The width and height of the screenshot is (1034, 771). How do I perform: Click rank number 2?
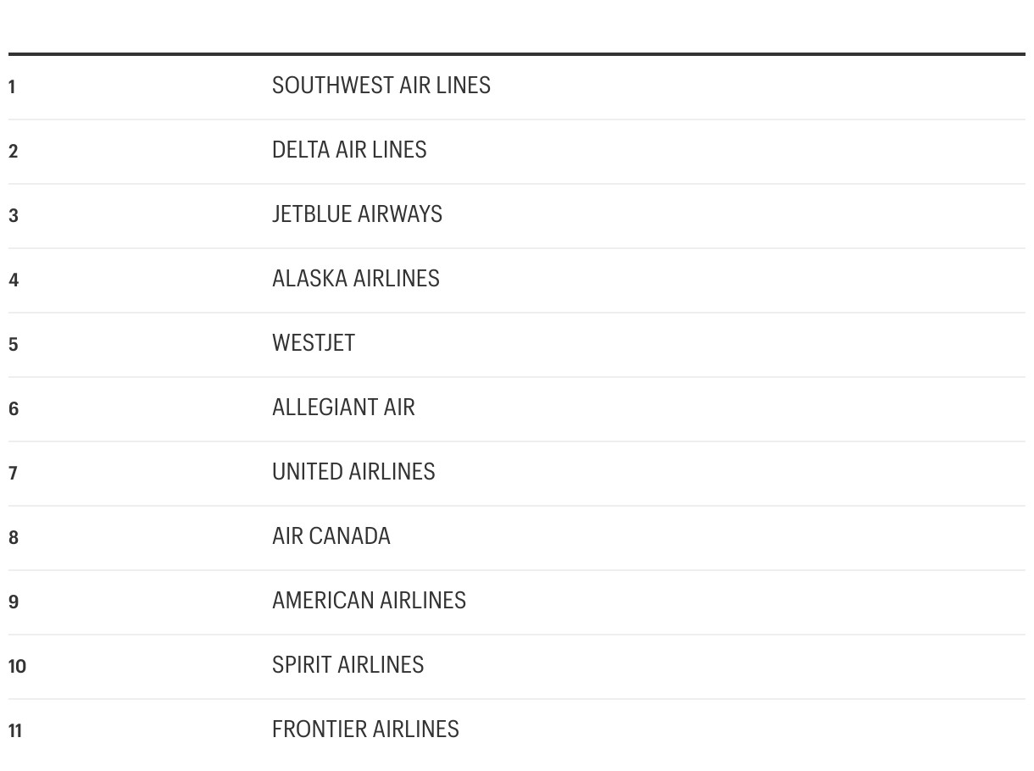[13, 151]
